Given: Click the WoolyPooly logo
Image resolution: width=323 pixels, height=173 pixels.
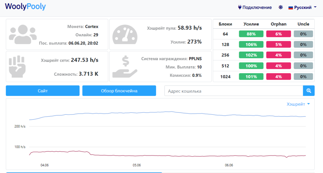Looking at the screenshot, I should pyautogui.click(x=25, y=7).
